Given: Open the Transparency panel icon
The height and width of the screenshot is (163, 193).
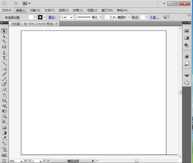Looking at the screenshot, I should click(186, 45).
